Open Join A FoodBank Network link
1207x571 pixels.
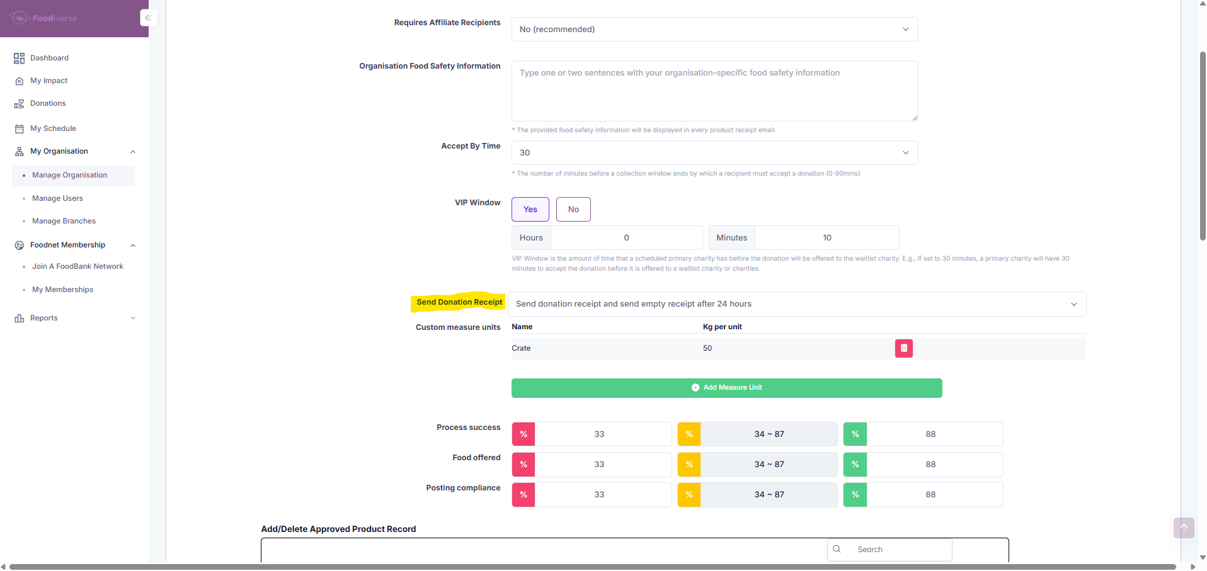pyautogui.click(x=77, y=266)
